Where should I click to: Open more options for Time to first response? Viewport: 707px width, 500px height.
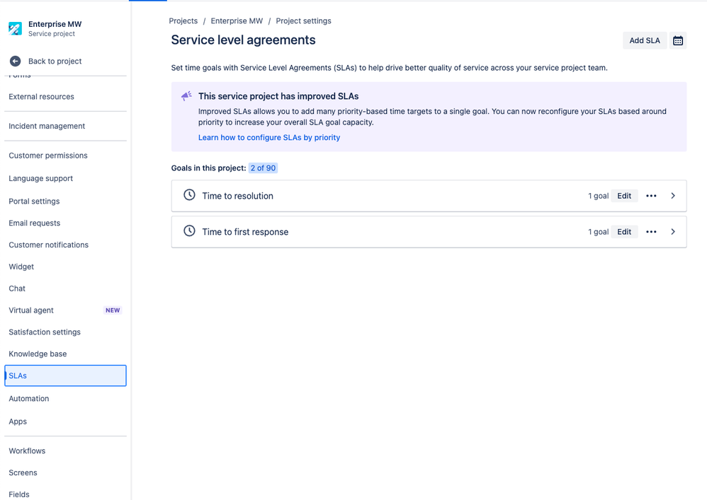(651, 231)
